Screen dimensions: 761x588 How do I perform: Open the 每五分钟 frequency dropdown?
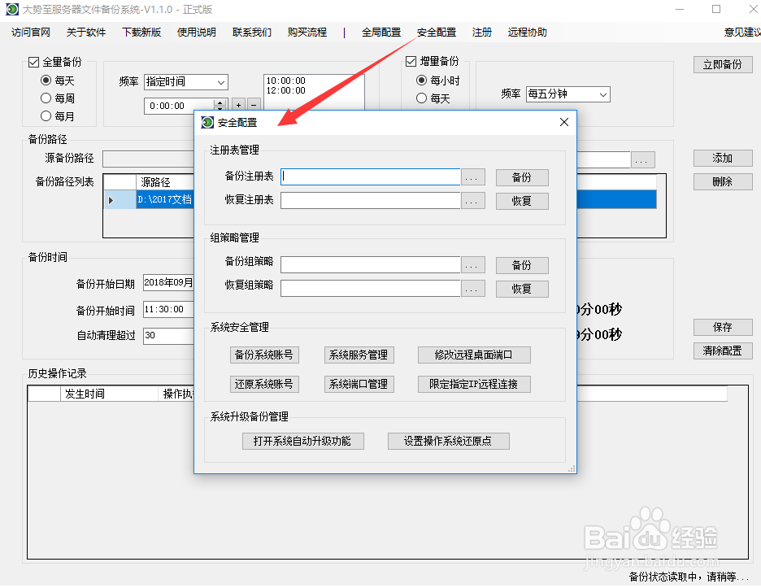point(568,94)
